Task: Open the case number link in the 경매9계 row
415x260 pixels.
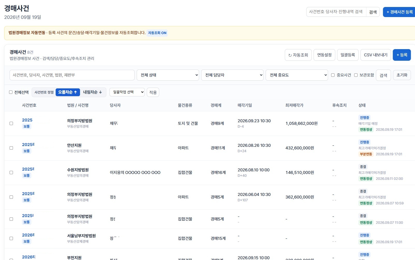Action: (27, 120)
